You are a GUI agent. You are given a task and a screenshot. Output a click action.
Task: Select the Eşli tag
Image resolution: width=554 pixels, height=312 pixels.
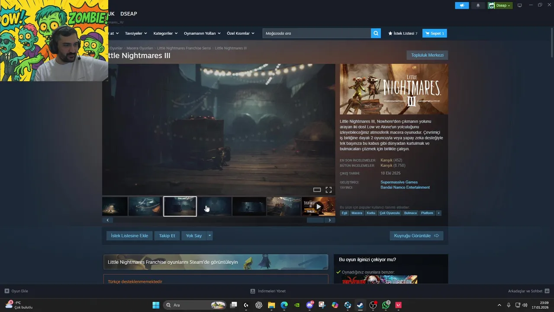345,213
